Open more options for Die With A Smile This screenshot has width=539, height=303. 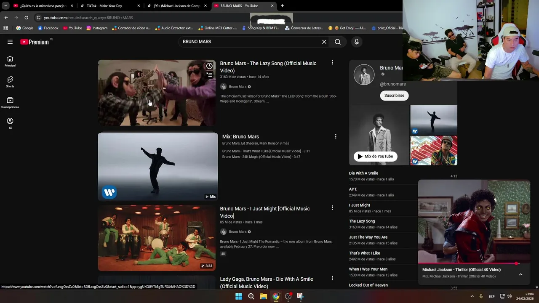[332, 278]
